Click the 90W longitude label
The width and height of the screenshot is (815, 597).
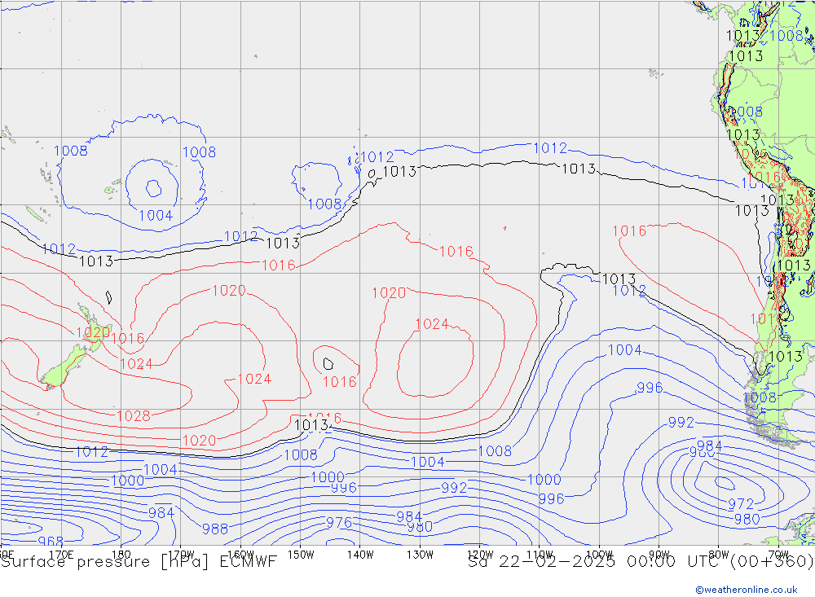pyautogui.click(x=659, y=554)
